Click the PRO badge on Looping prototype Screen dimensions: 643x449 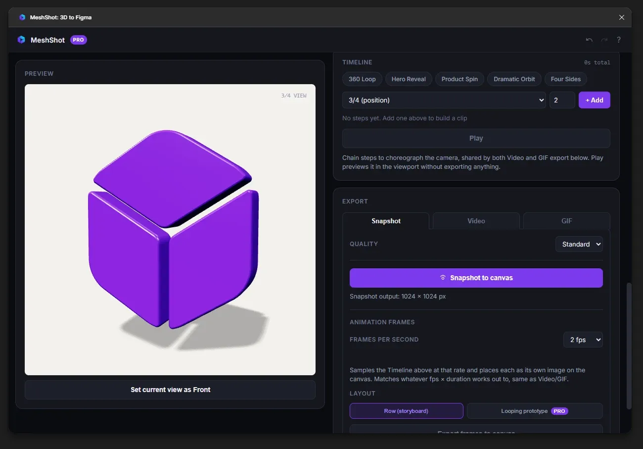pos(559,411)
